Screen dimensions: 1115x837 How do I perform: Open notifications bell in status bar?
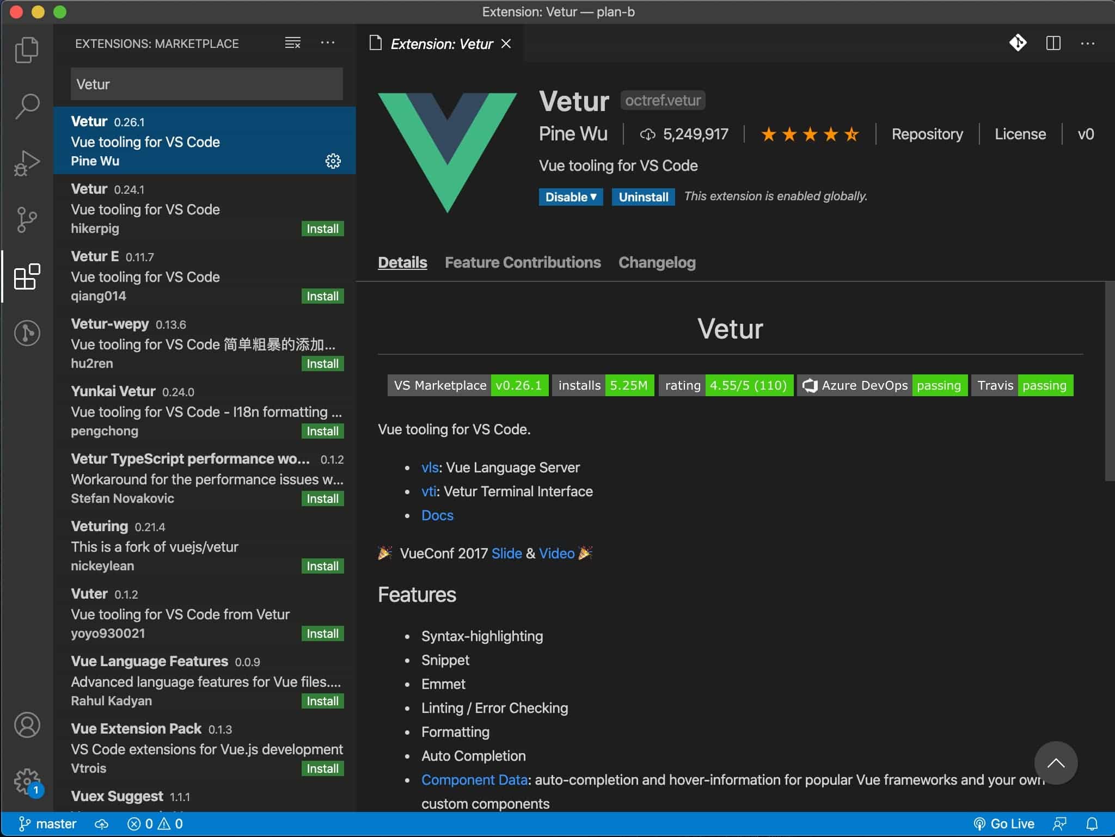(1092, 824)
